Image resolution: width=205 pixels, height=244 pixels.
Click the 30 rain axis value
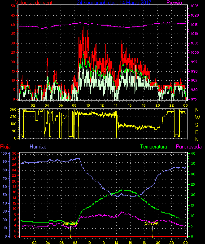14,153
